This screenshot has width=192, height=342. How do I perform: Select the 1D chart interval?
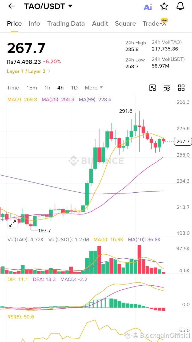[74, 88]
